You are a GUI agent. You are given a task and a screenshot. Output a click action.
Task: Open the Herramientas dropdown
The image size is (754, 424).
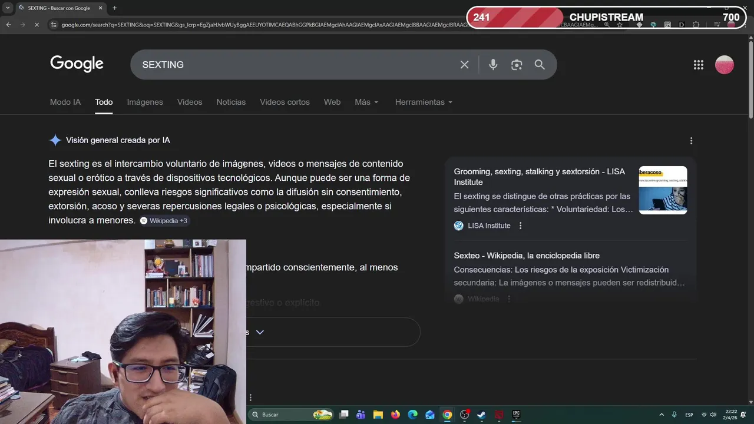point(424,102)
